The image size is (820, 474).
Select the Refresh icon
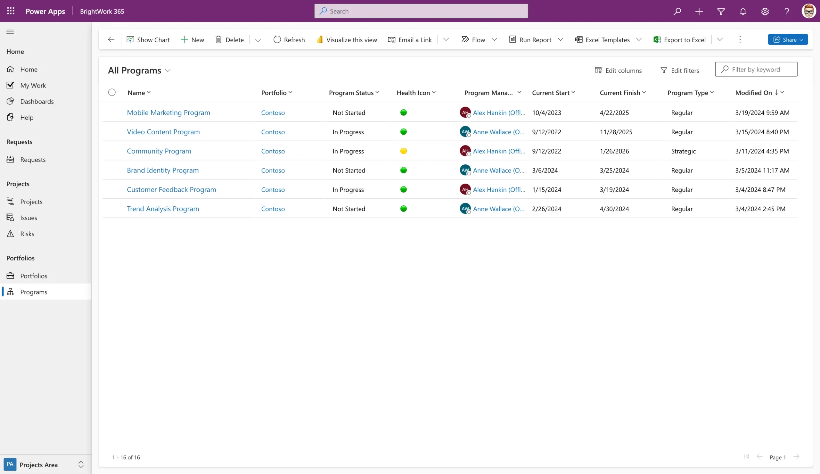(x=276, y=39)
